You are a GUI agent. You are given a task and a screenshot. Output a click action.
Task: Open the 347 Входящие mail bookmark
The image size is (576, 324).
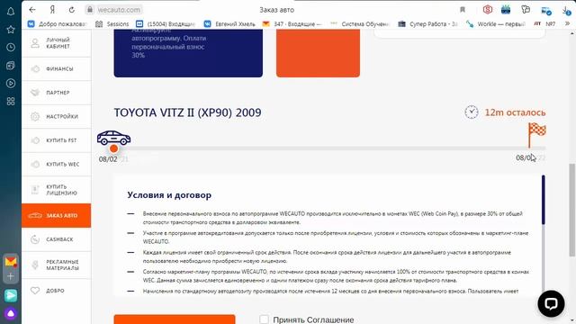point(292,24)
